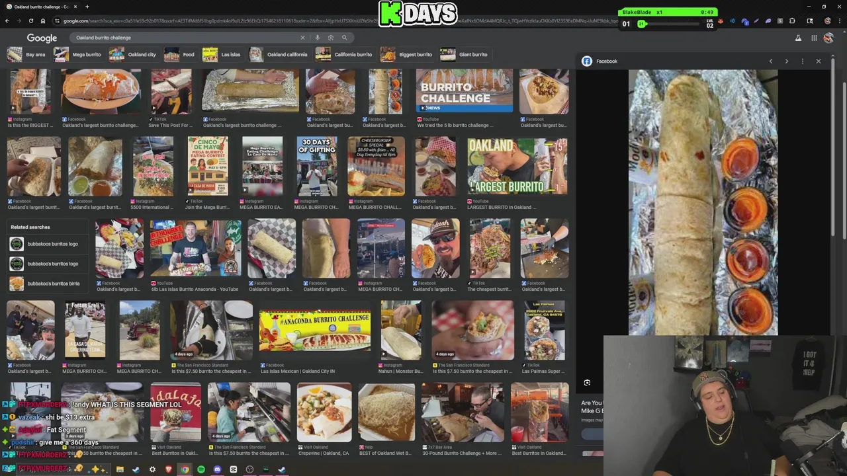Start voice search with the microphone icon
847x476 pixels.
[318, 38]
